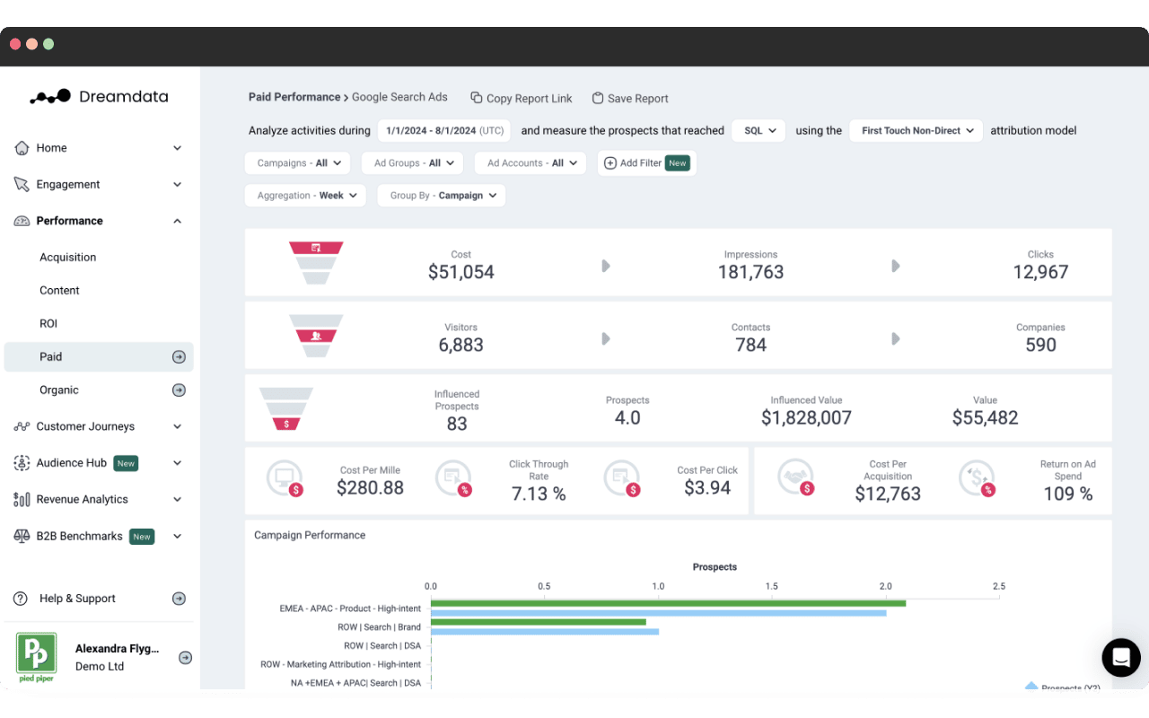The height and width of the screenshot is (718, 1149).
Task: Open the First Touch Non-Direct attribution dropdown
Action: click(915, 130)
